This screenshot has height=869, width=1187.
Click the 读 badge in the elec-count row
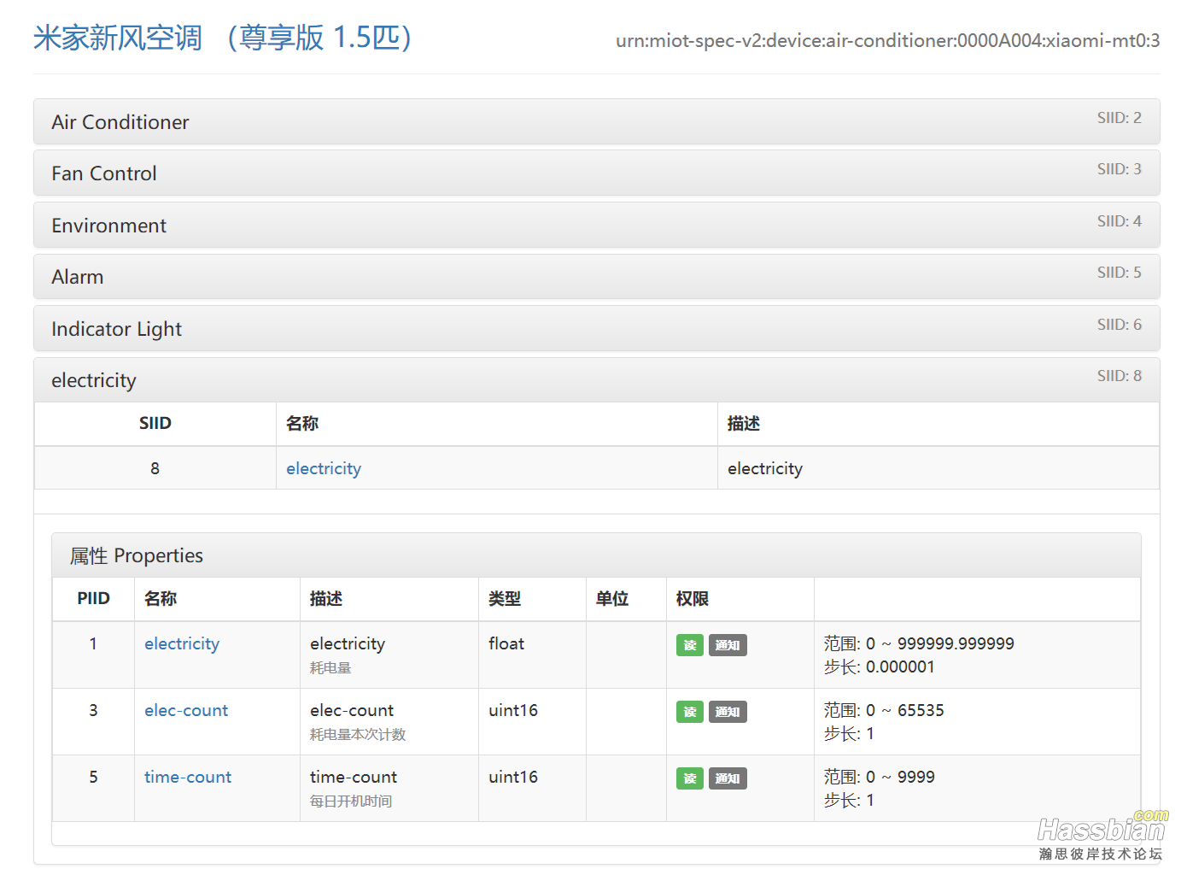pos(690,712)
